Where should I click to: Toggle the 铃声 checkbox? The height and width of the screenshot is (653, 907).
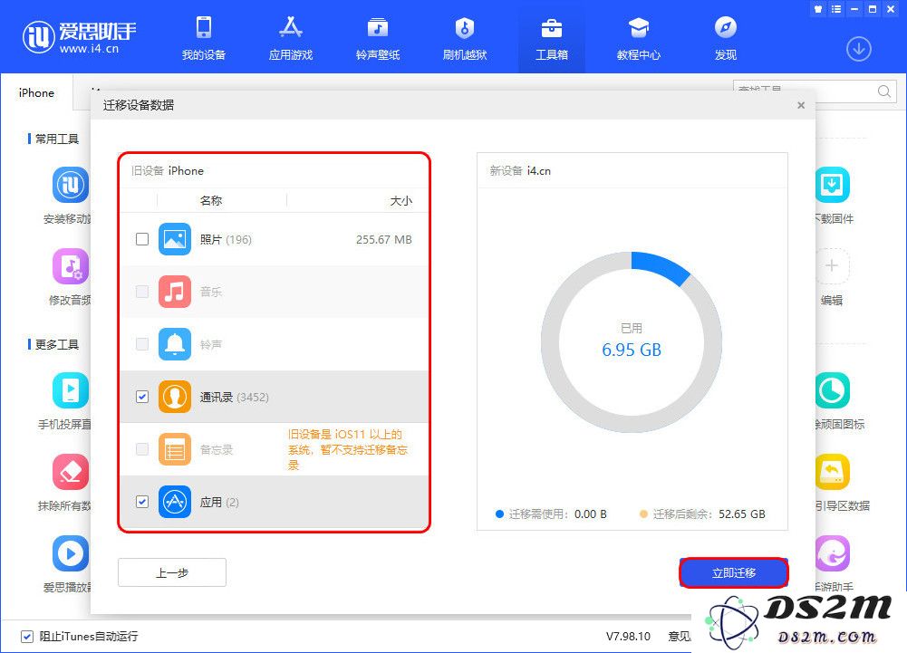(x=141, y=344)
